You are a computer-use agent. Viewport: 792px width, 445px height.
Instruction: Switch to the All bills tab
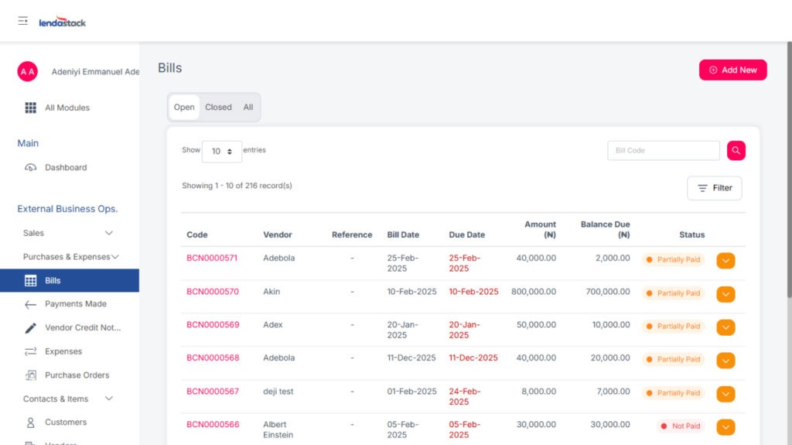click(248, 108)
